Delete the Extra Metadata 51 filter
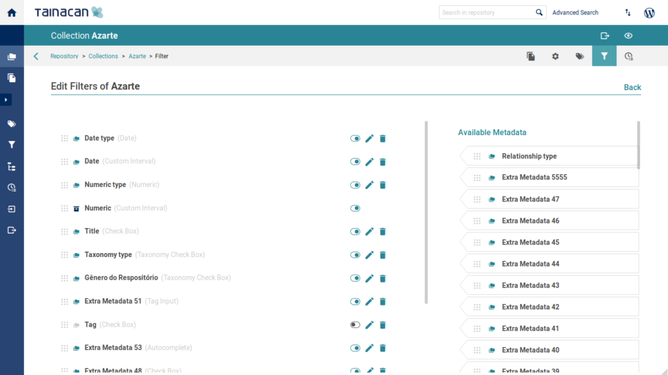Image resolution: width=668 pixels, height=375 pixels. (x=382, y=302)
